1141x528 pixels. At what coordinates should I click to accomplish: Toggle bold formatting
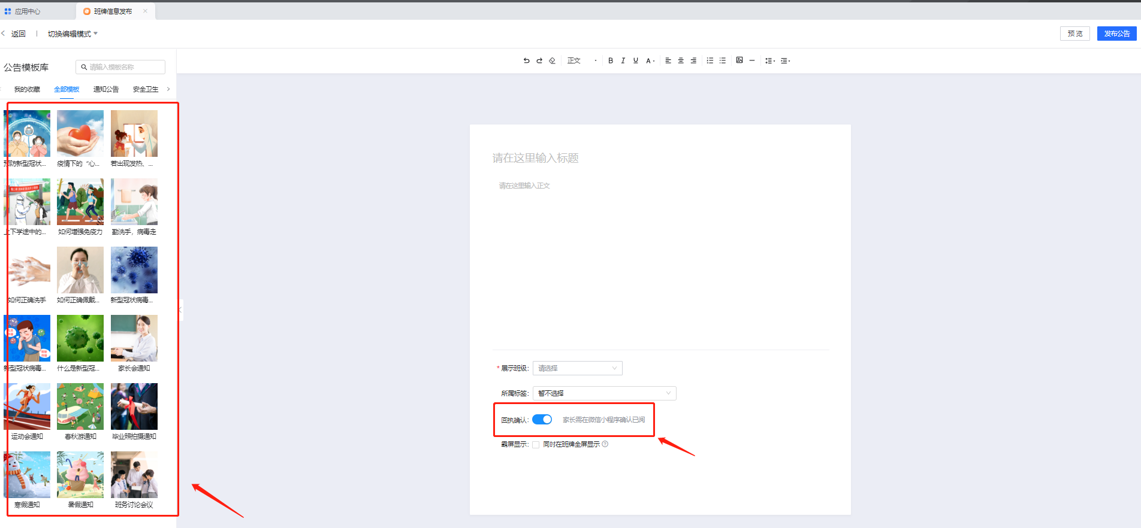coord(611,60)
